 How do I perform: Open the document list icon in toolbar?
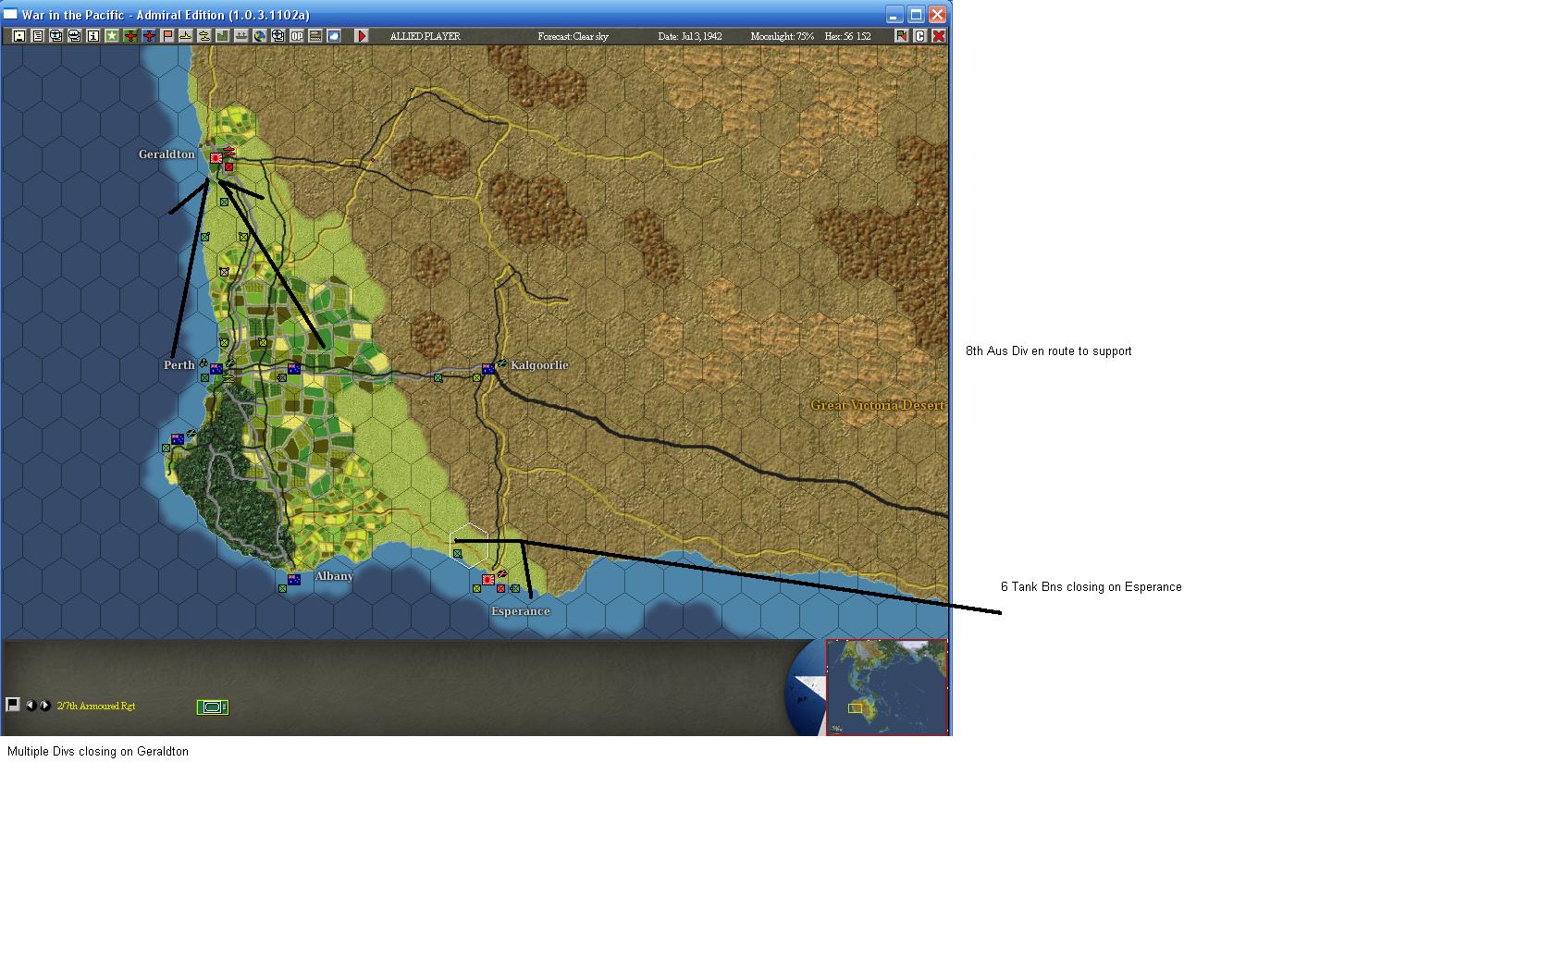point(37,36)
